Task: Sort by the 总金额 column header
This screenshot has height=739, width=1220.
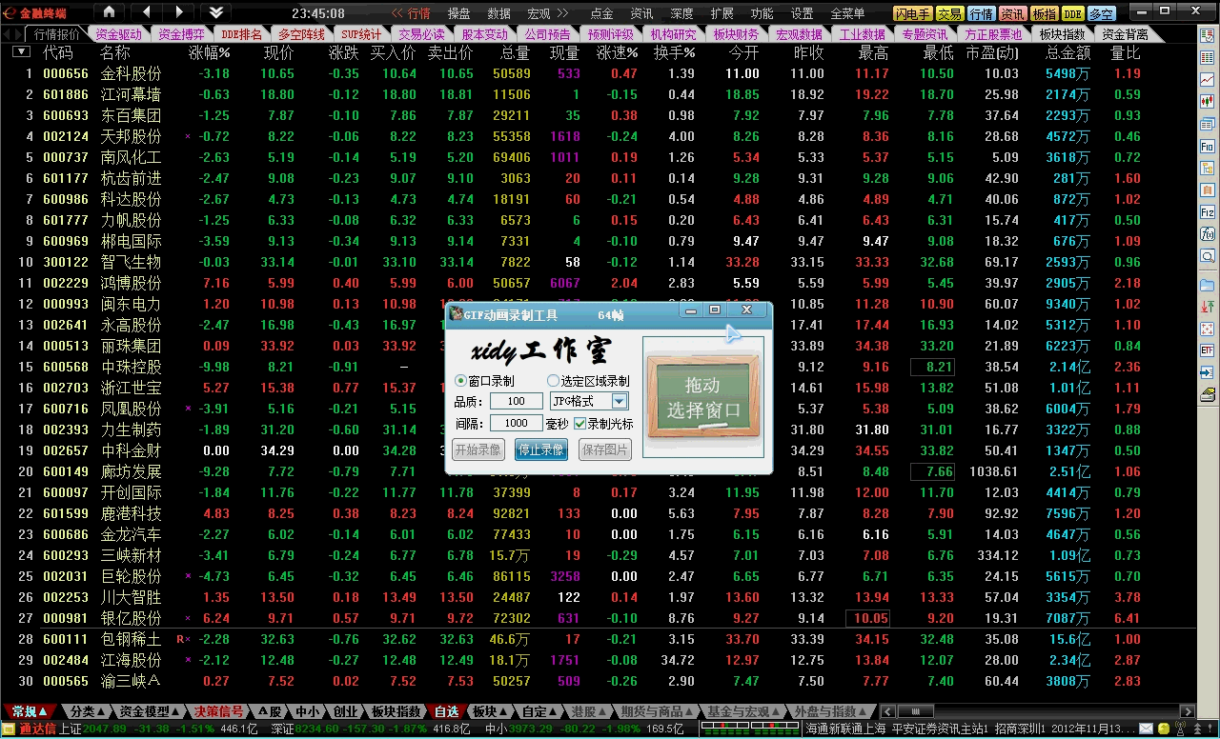Action: [x=1067, y=52]
